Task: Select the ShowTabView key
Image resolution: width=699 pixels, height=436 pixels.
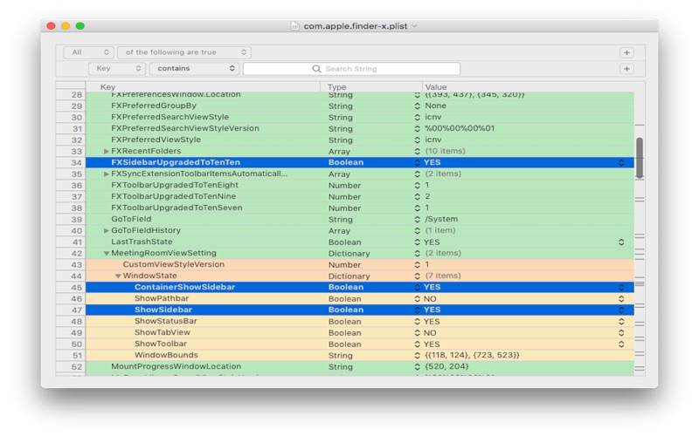Action: (x=163, y=332)
